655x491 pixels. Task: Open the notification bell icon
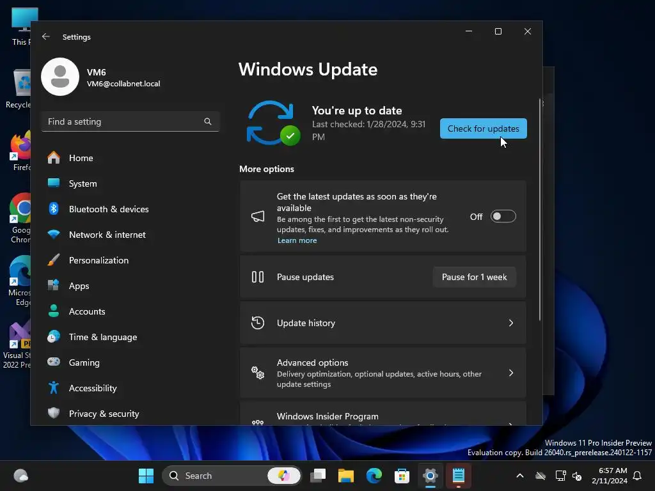638,476
